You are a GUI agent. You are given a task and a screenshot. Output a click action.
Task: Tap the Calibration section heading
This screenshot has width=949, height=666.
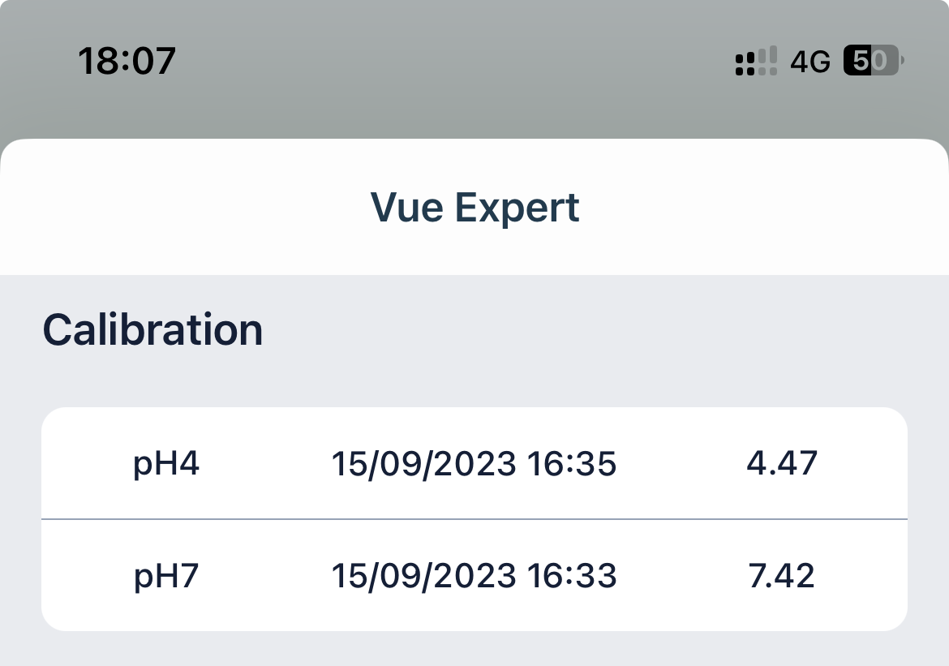point(152,330)
